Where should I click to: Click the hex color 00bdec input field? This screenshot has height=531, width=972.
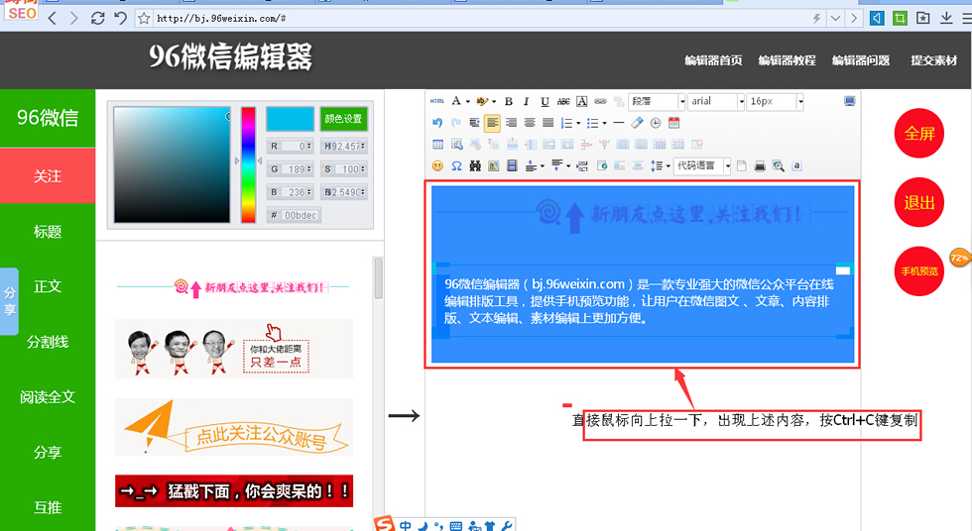[301, 215]
